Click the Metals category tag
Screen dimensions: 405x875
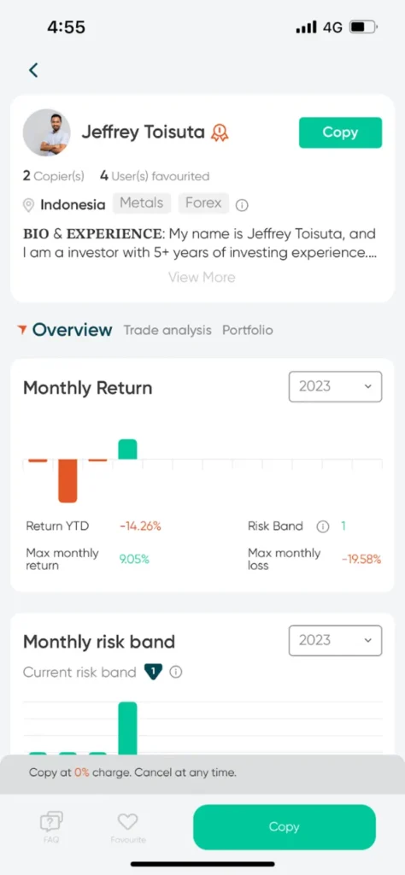pos(142,203)
